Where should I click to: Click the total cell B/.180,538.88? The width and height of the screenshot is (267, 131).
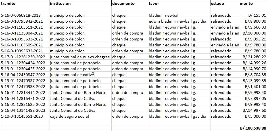pyautogui.click(x=253, y=128)
